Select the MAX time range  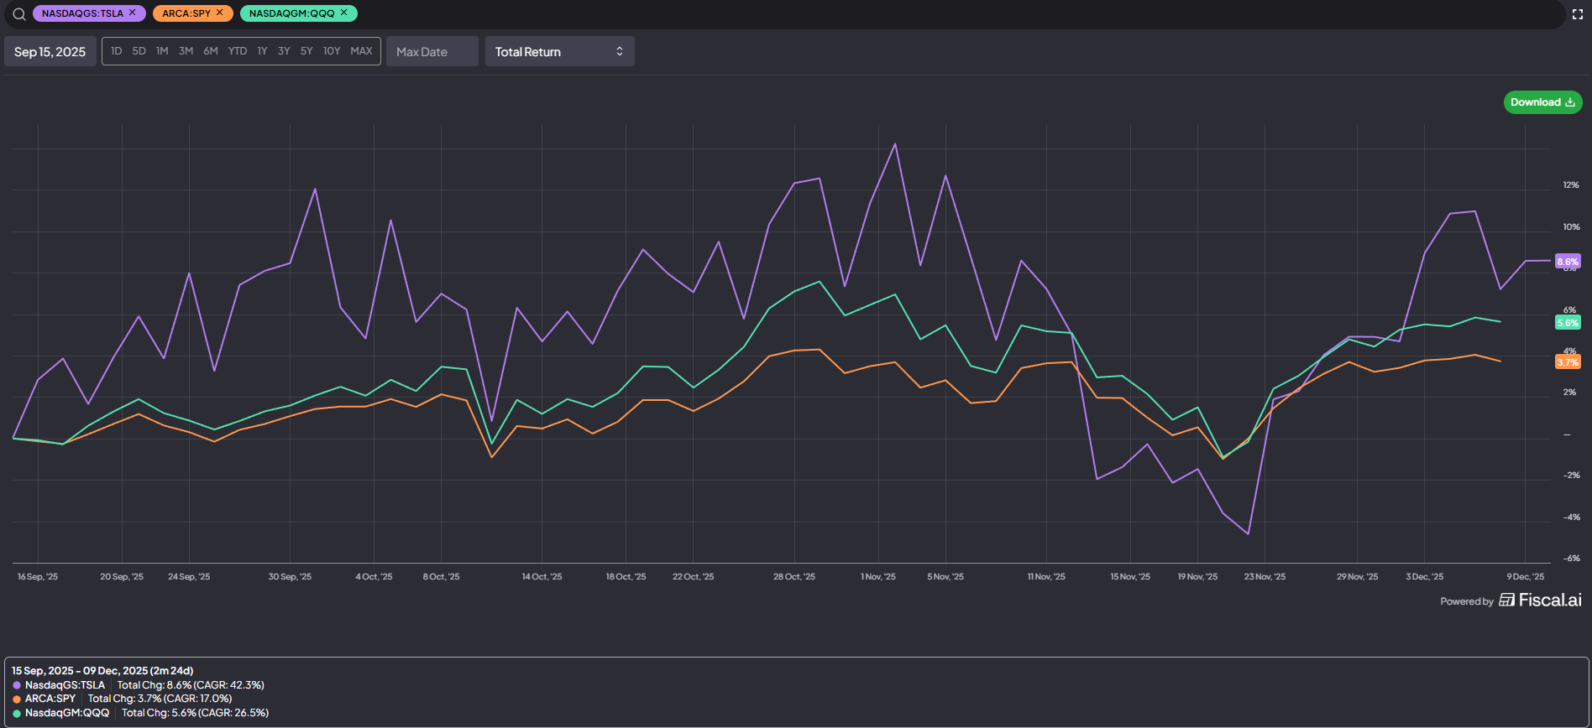[361, 51]
